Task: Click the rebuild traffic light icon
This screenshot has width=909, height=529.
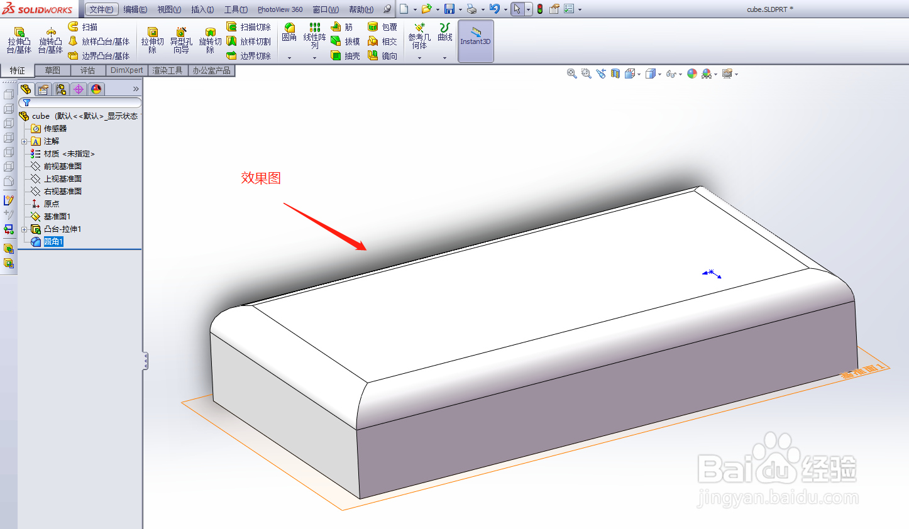Action: (x=539, y=9)
